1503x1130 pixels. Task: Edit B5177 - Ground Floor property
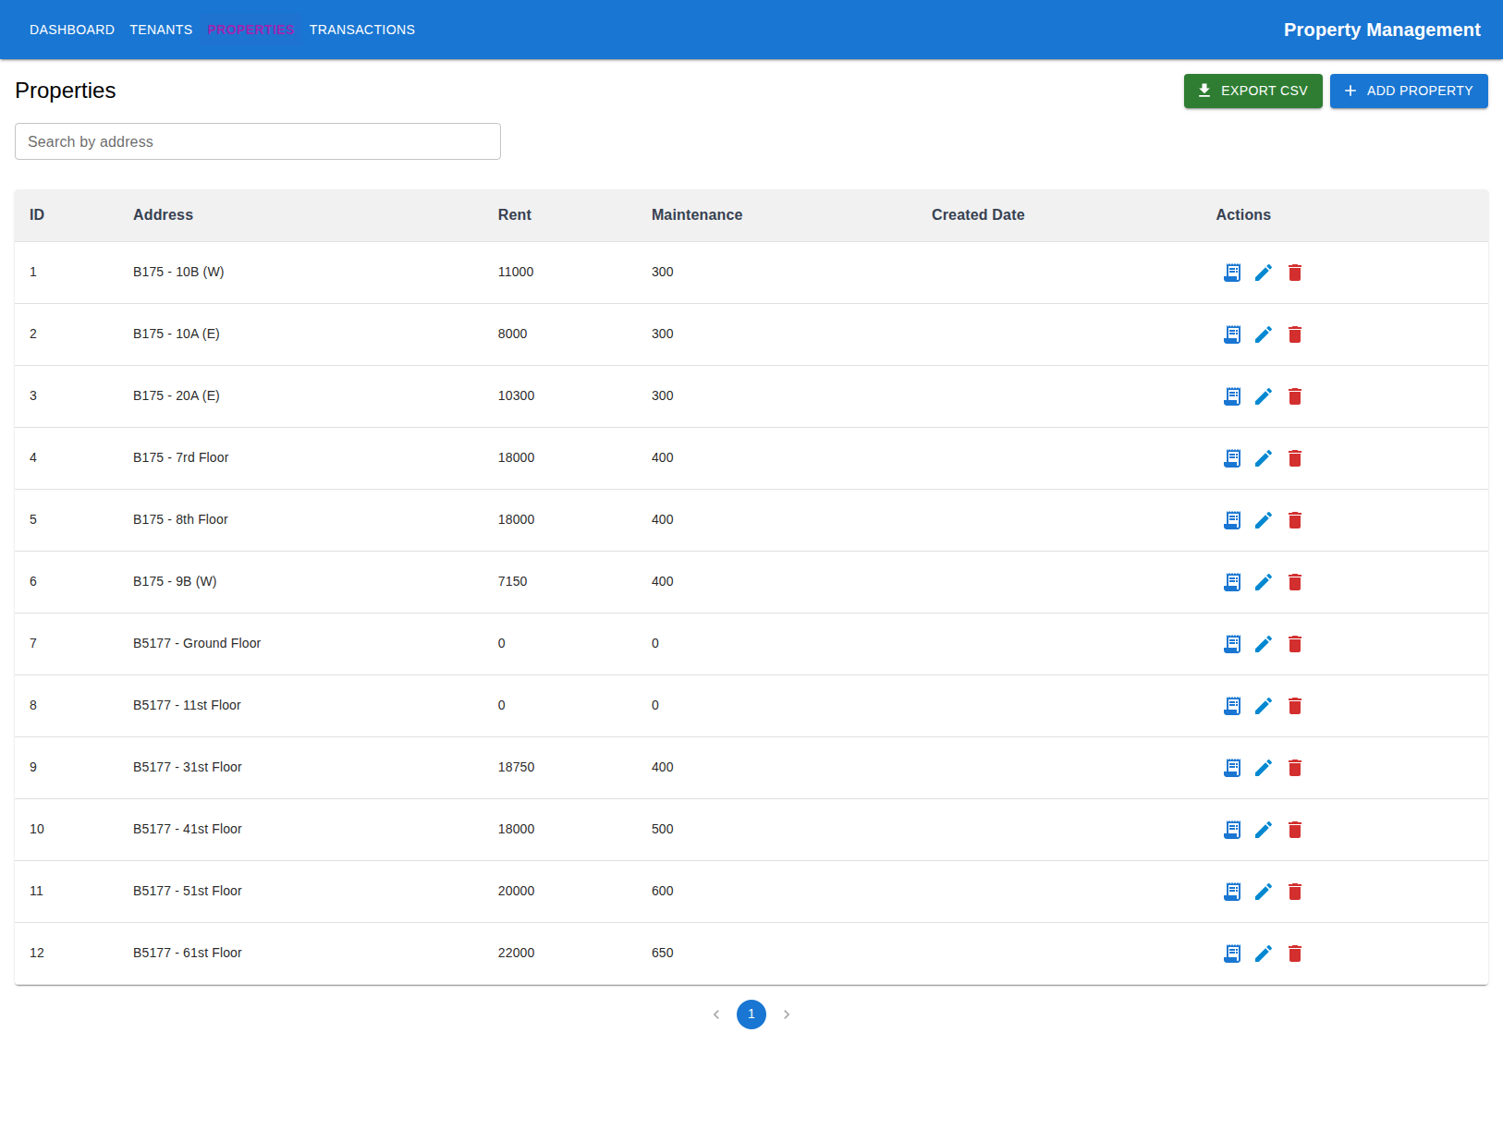(x=1264, y=644)
